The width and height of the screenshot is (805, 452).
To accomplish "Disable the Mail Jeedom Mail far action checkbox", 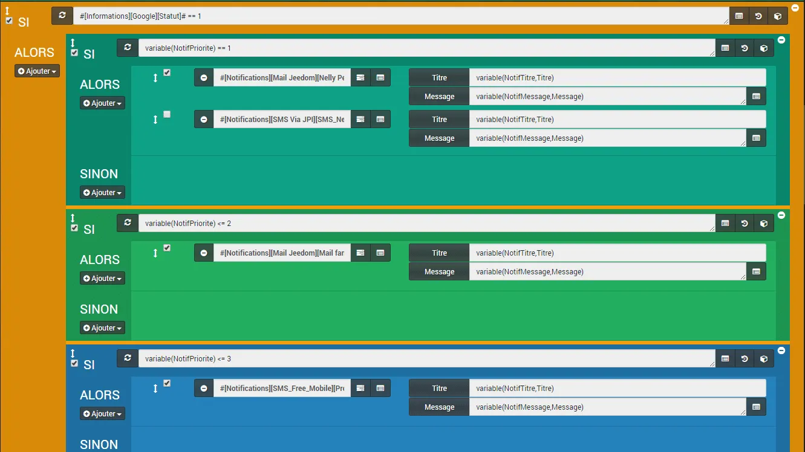I will (167, 248).
